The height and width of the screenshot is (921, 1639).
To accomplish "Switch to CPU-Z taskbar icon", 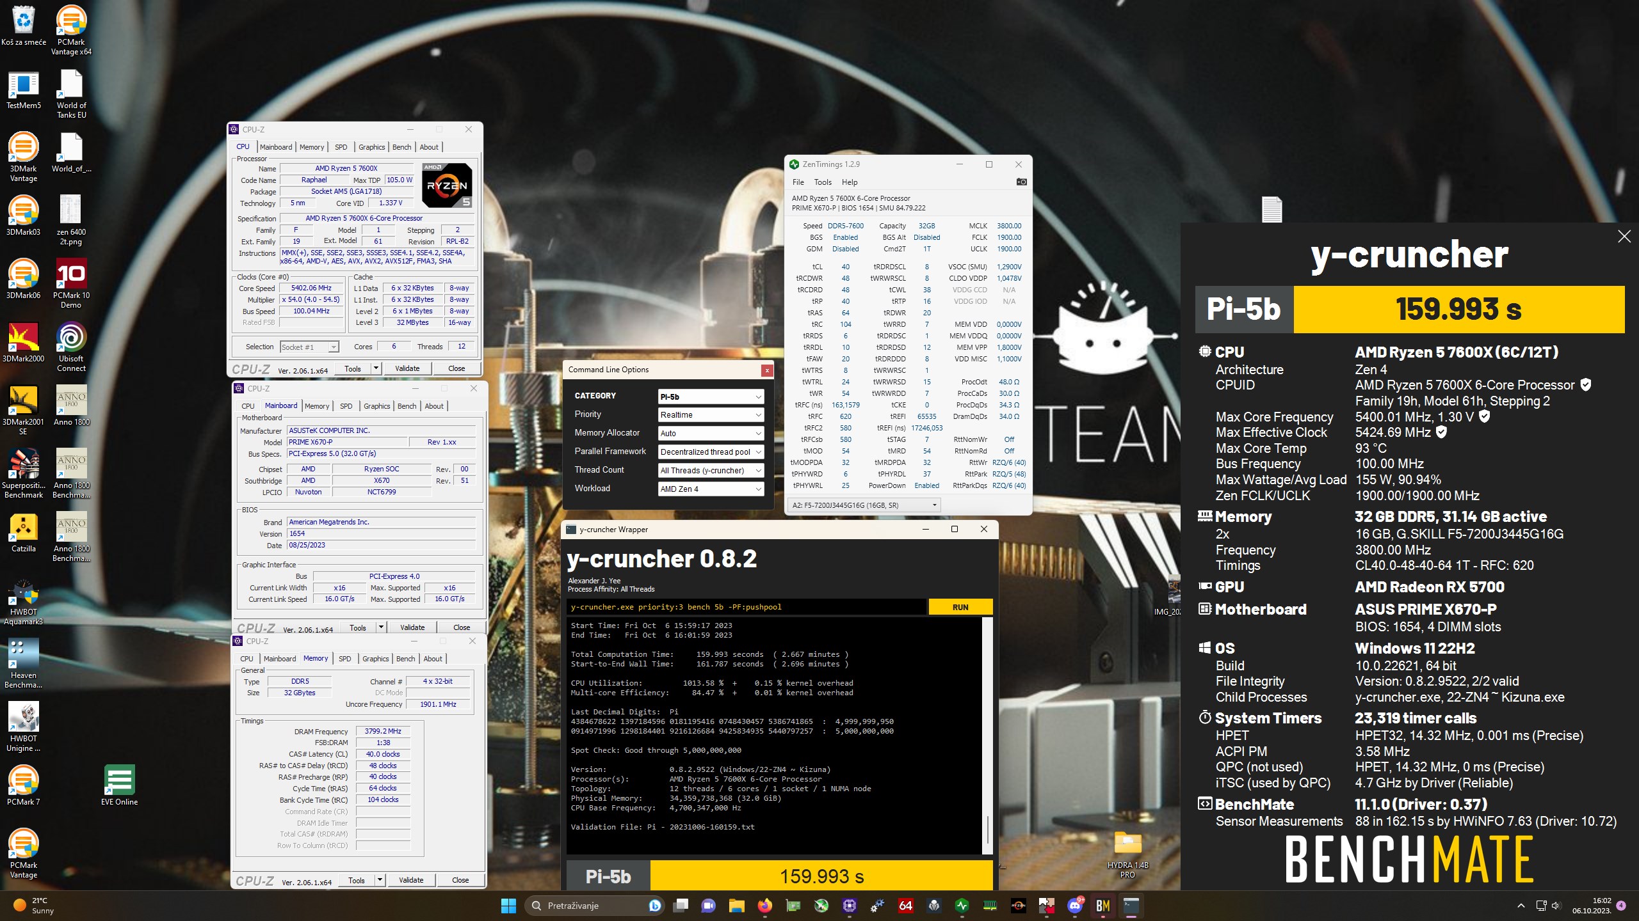I will click(x=850, y=906).
